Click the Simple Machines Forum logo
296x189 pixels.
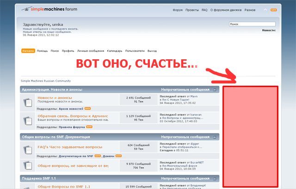49,9
